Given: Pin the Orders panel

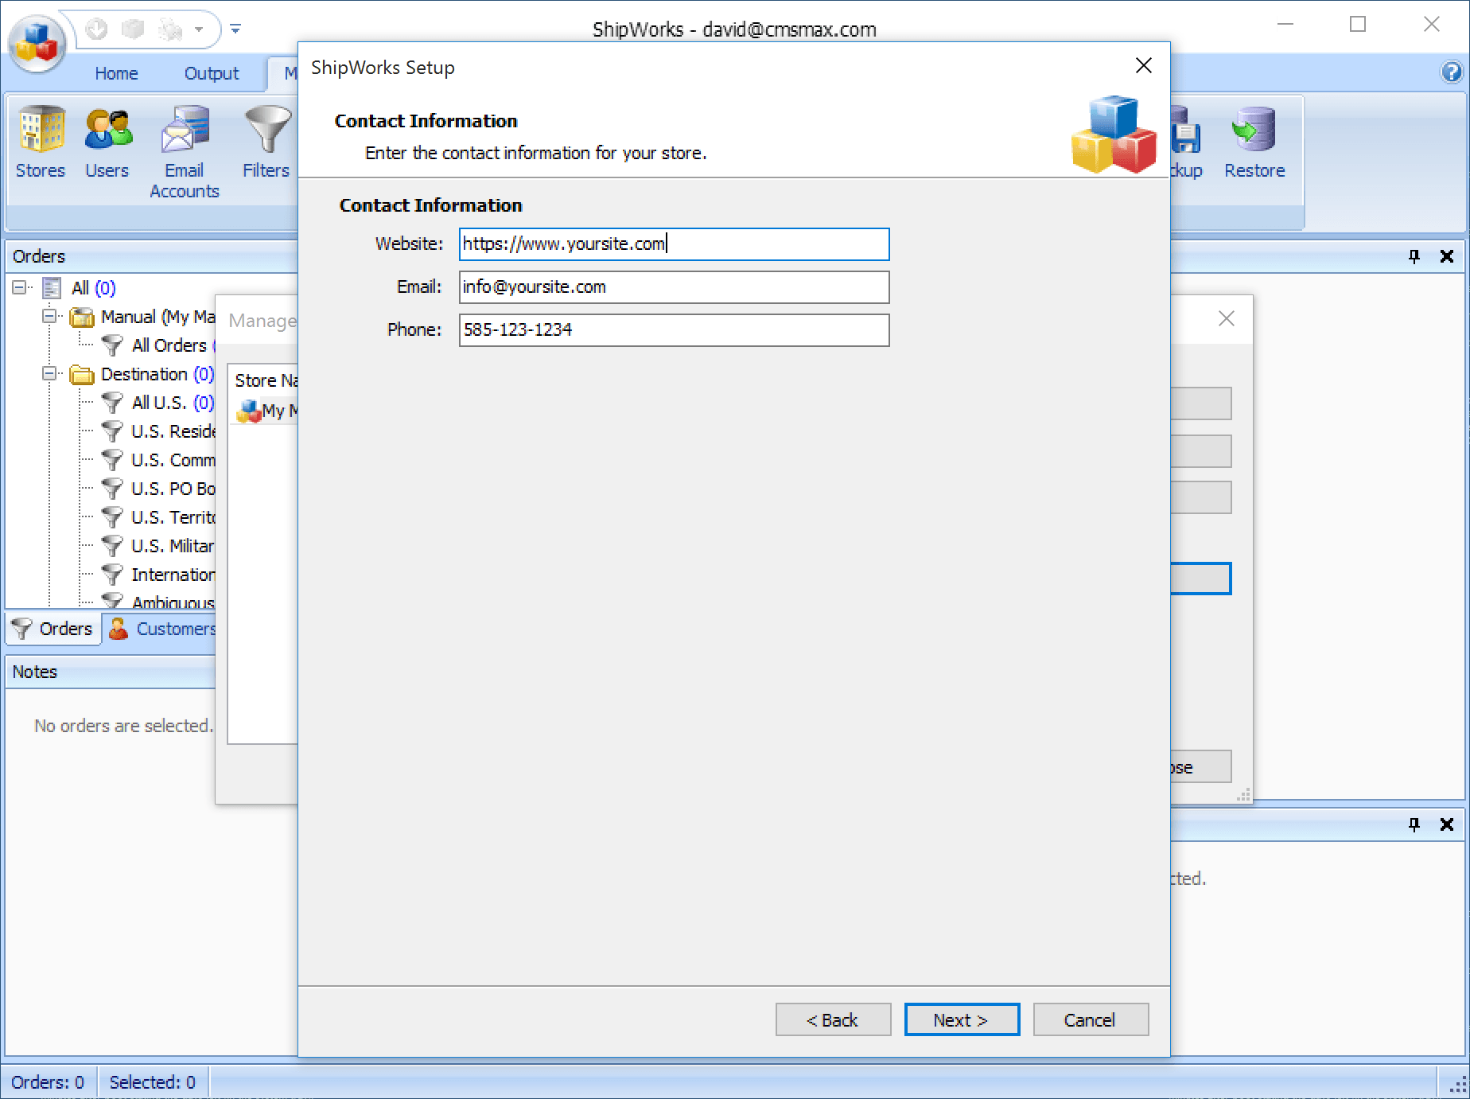Looking at the screenshot, I should coord(1414,256).
